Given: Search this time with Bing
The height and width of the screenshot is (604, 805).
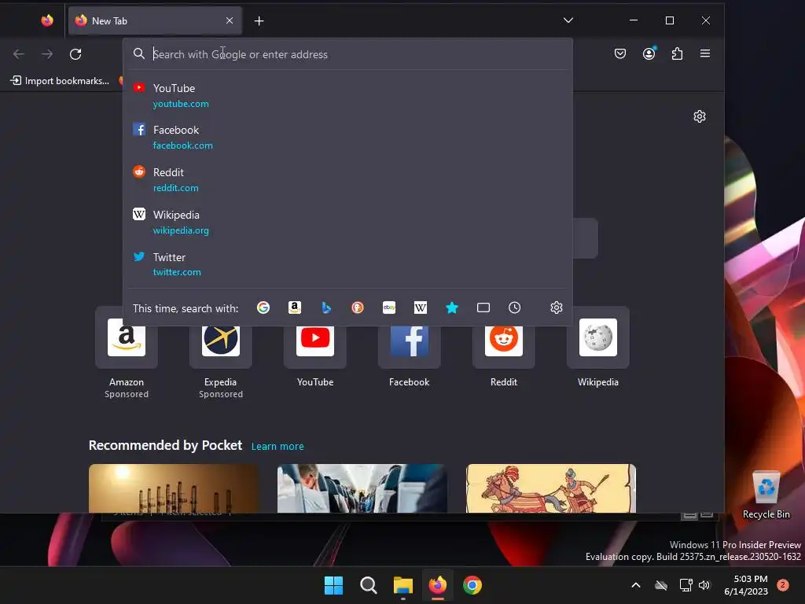Looking at the screenshot, I should pos(326,308).
